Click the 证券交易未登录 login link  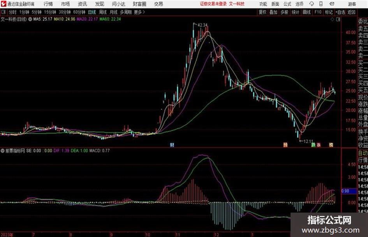pos(213,4)
